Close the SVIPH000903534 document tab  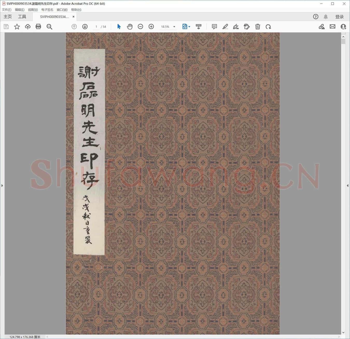(x=73, y=17)
